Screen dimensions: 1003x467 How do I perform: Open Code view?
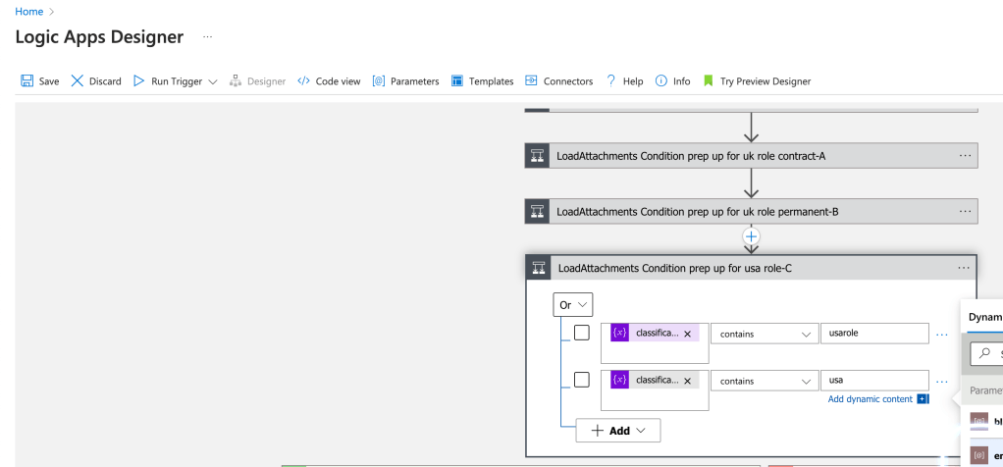[x=329, y=81]
